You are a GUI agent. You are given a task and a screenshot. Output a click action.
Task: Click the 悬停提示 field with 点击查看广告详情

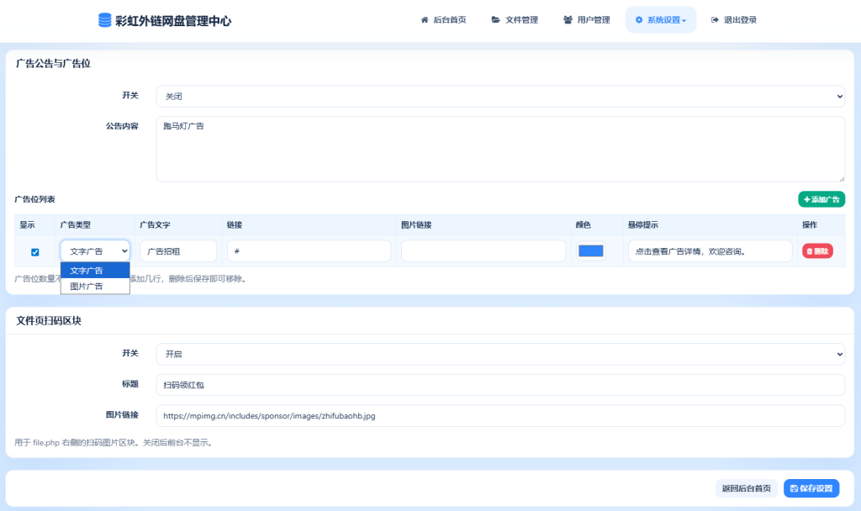(710, 250)
